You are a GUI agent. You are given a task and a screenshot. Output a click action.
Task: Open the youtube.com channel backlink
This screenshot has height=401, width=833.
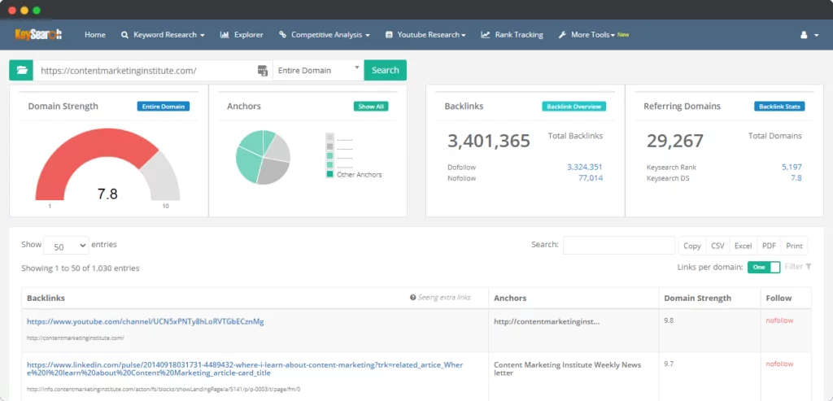click(x=146, y=321)
